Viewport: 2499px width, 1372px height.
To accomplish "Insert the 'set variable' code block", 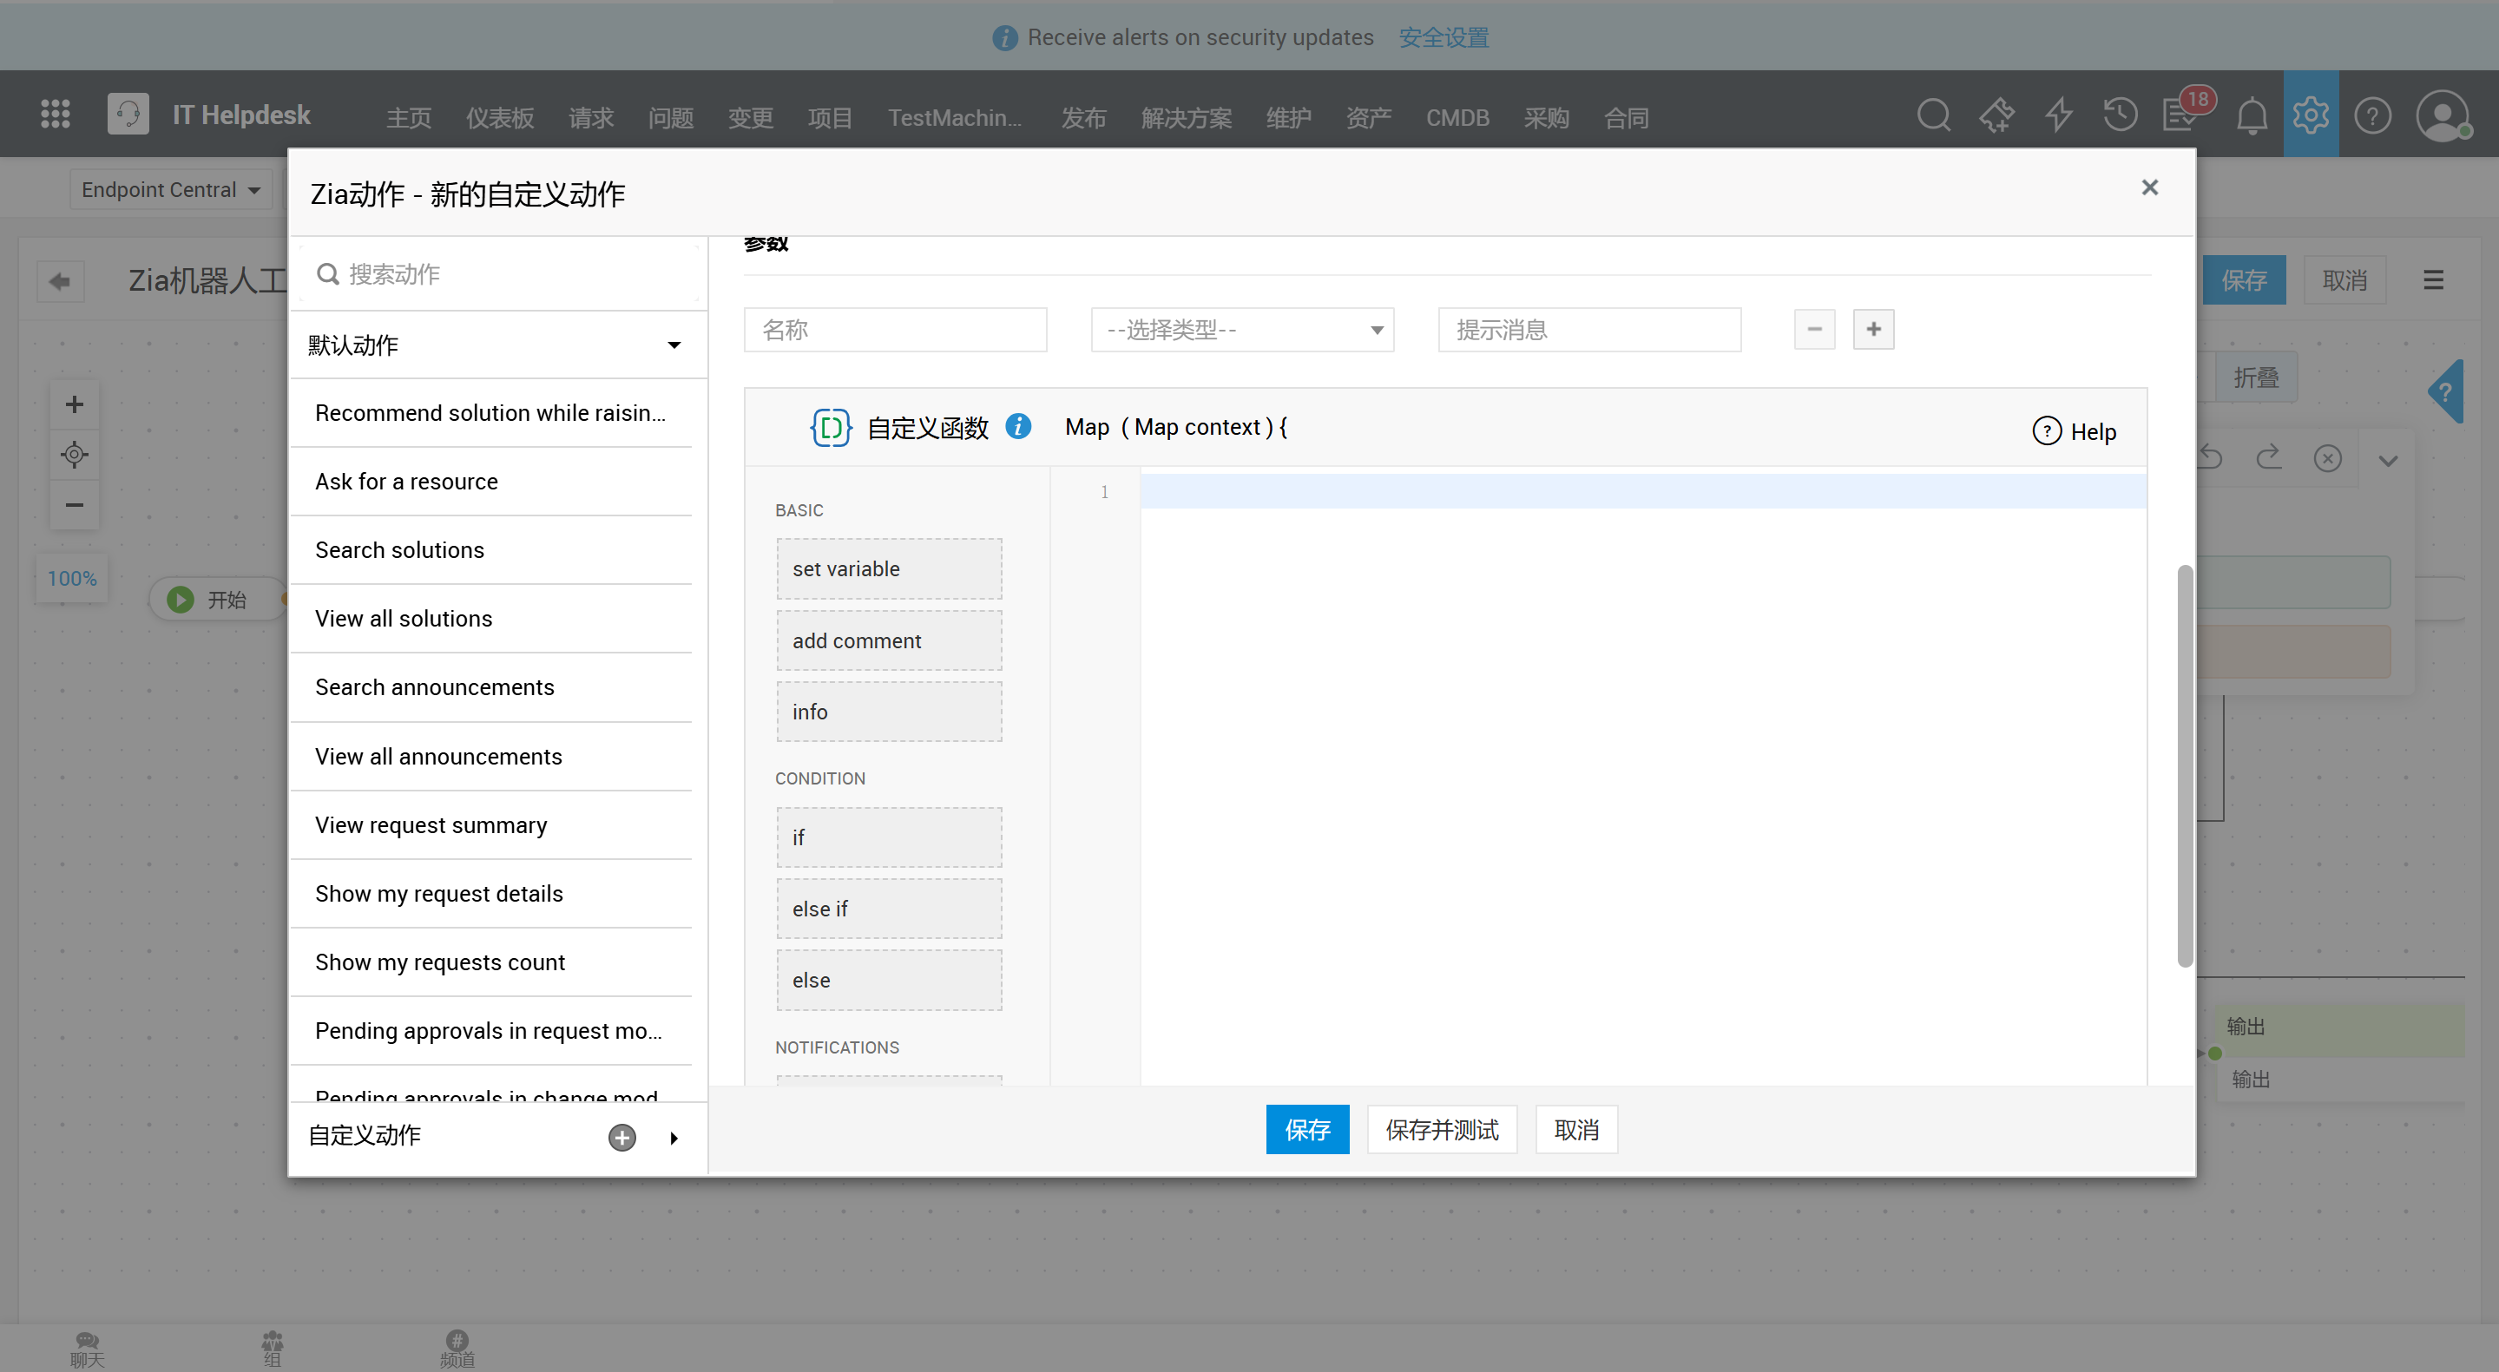I will coord(888,569).
